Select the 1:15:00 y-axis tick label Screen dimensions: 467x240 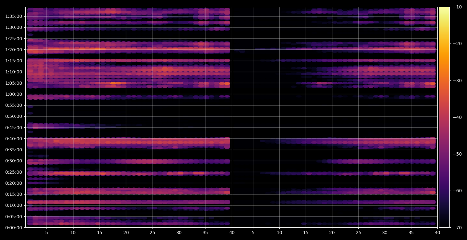click(x=14, y=61)
